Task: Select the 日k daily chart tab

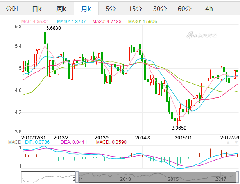Action: click(37, 9)
